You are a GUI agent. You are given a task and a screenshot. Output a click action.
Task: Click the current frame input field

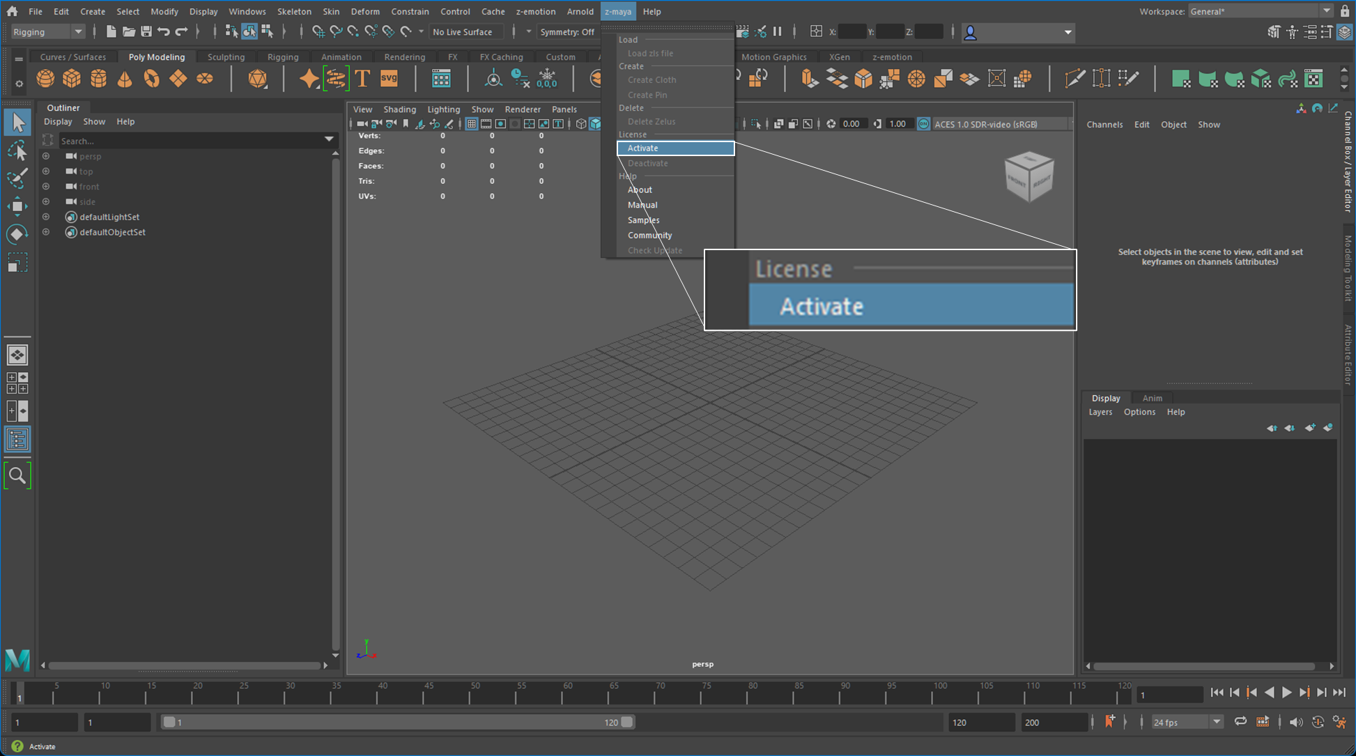coord(1169,695)
